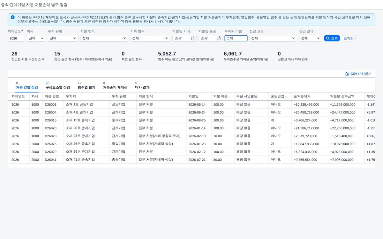Click the amount +30,450,738,000
The image size is (383, 239).
[306, 112]
